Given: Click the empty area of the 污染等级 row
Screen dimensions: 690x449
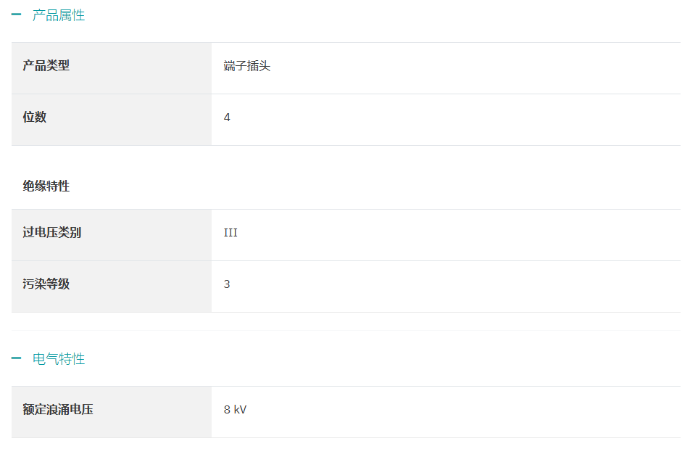Looking at the screenshot, I should coord(455,287).
